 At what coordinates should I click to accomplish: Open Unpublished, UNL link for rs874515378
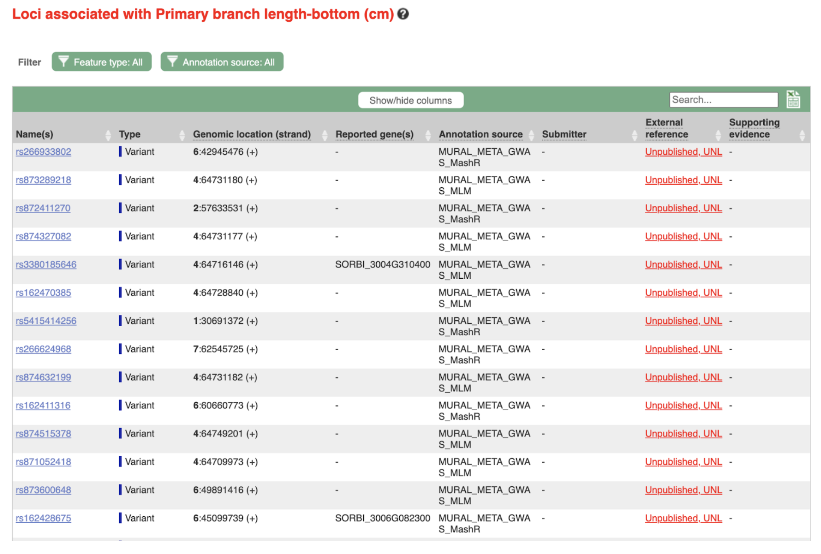(684, 433)
